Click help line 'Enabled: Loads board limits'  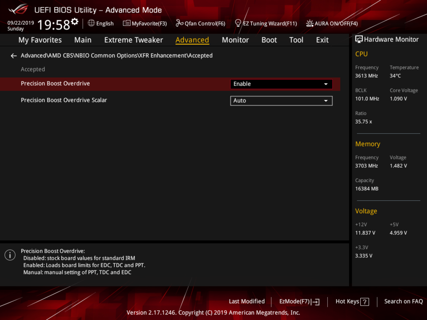coord(84,265)
